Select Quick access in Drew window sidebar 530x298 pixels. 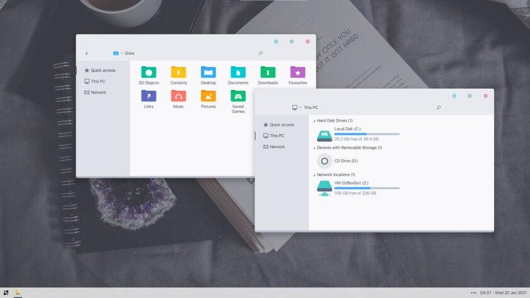pos(103,71)
